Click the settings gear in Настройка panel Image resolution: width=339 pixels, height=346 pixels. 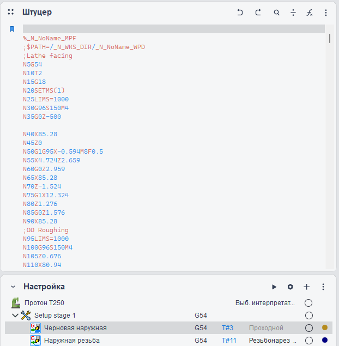pos(290,287)
